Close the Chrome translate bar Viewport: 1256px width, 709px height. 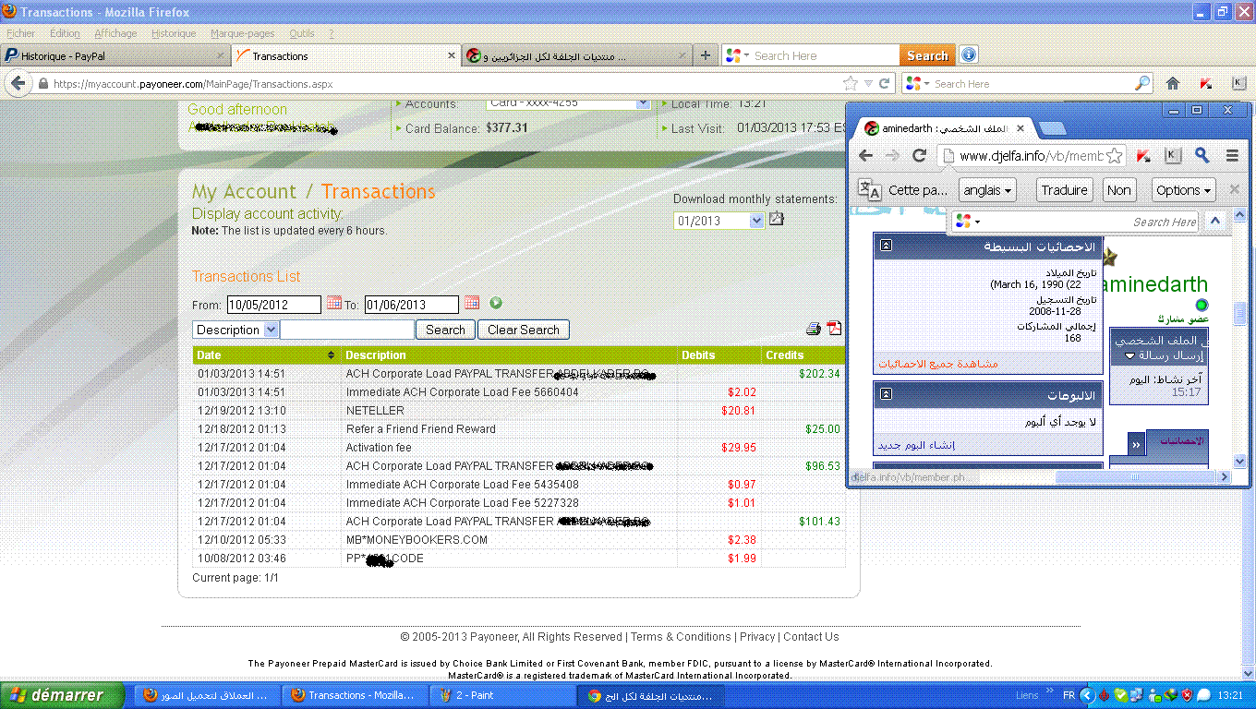(1234, 189)
